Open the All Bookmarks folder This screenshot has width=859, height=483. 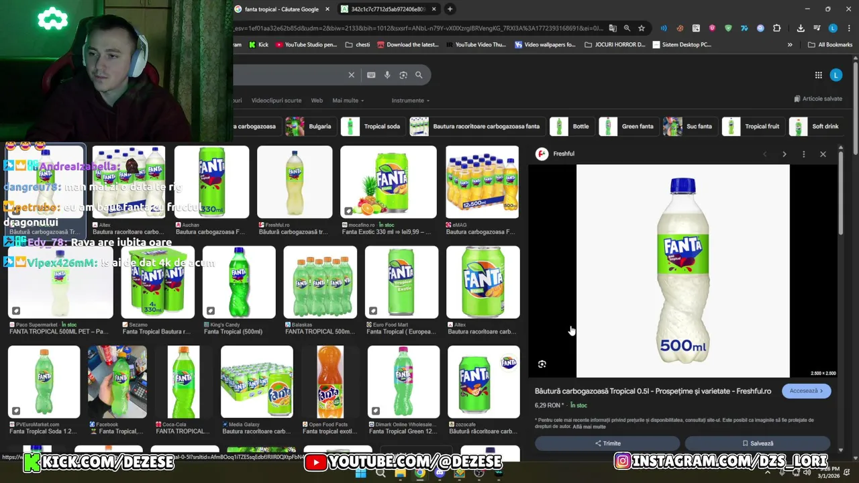coord(830,45)
